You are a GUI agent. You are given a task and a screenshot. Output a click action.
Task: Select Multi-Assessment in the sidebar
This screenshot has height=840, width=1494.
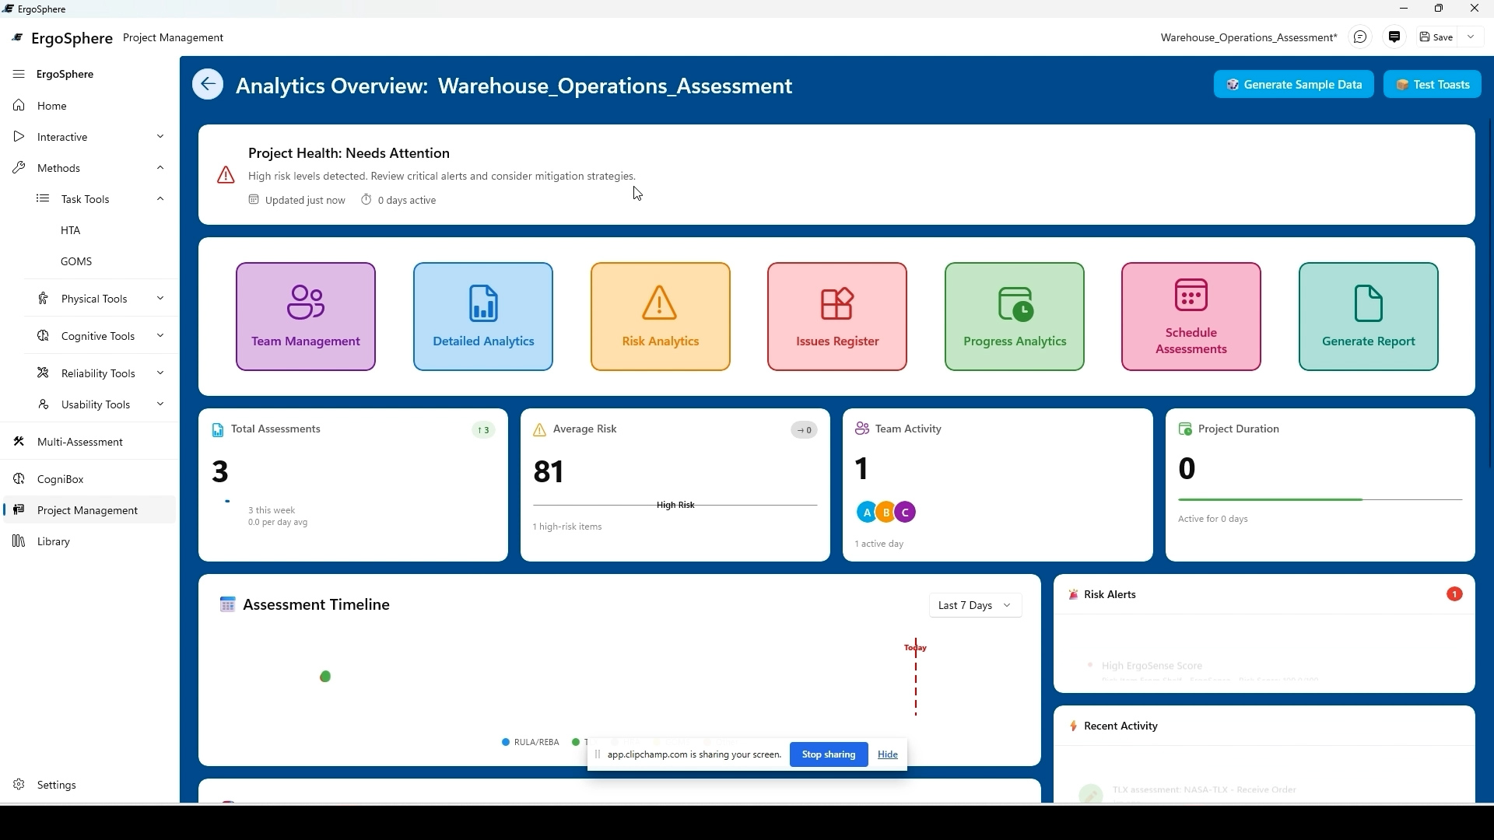(79, 442)
